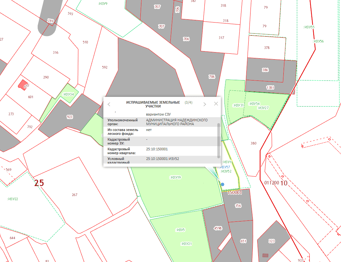Select parcel 317 on the map

point(222,38)
